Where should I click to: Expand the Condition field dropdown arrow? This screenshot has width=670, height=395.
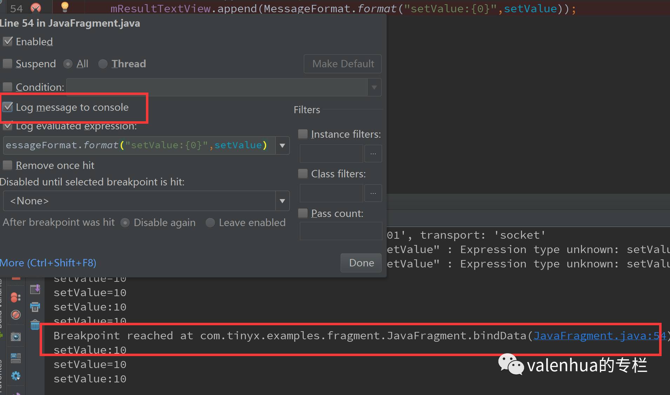[x=374, y=87]
